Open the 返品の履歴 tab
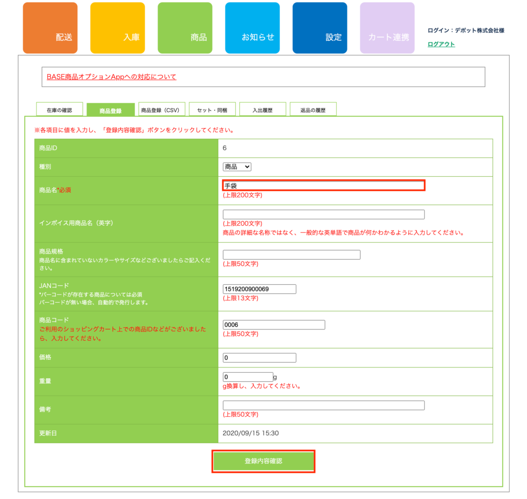 (x=313, y=110)
